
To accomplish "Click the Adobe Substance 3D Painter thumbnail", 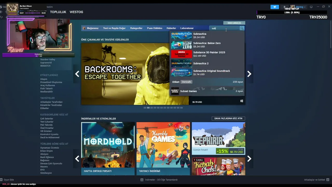I will pyautogui.click(x=181, y=54).
